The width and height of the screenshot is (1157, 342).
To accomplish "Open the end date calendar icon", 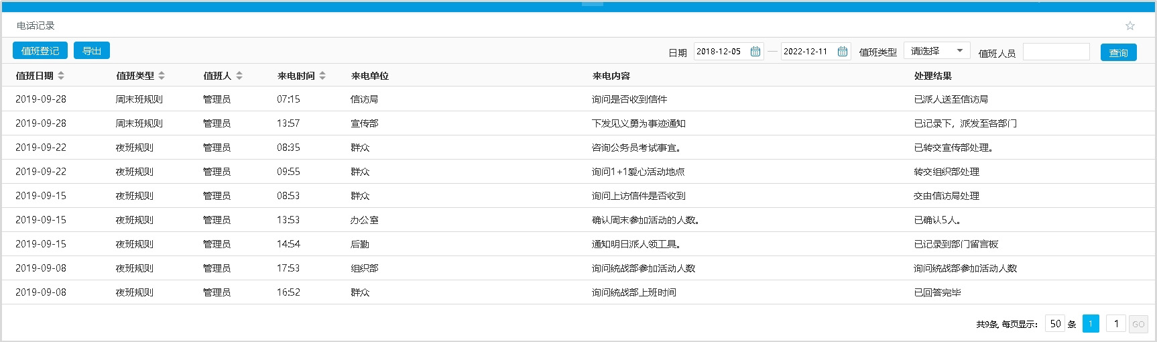I will click(843, 52).
